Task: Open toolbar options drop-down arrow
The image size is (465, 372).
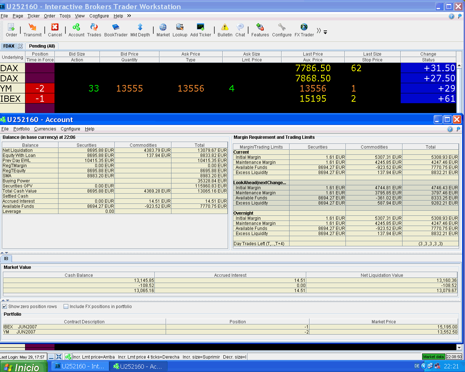Action: click(x=325, y=32)
